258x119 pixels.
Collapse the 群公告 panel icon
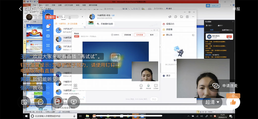click(x=193, y=35)
